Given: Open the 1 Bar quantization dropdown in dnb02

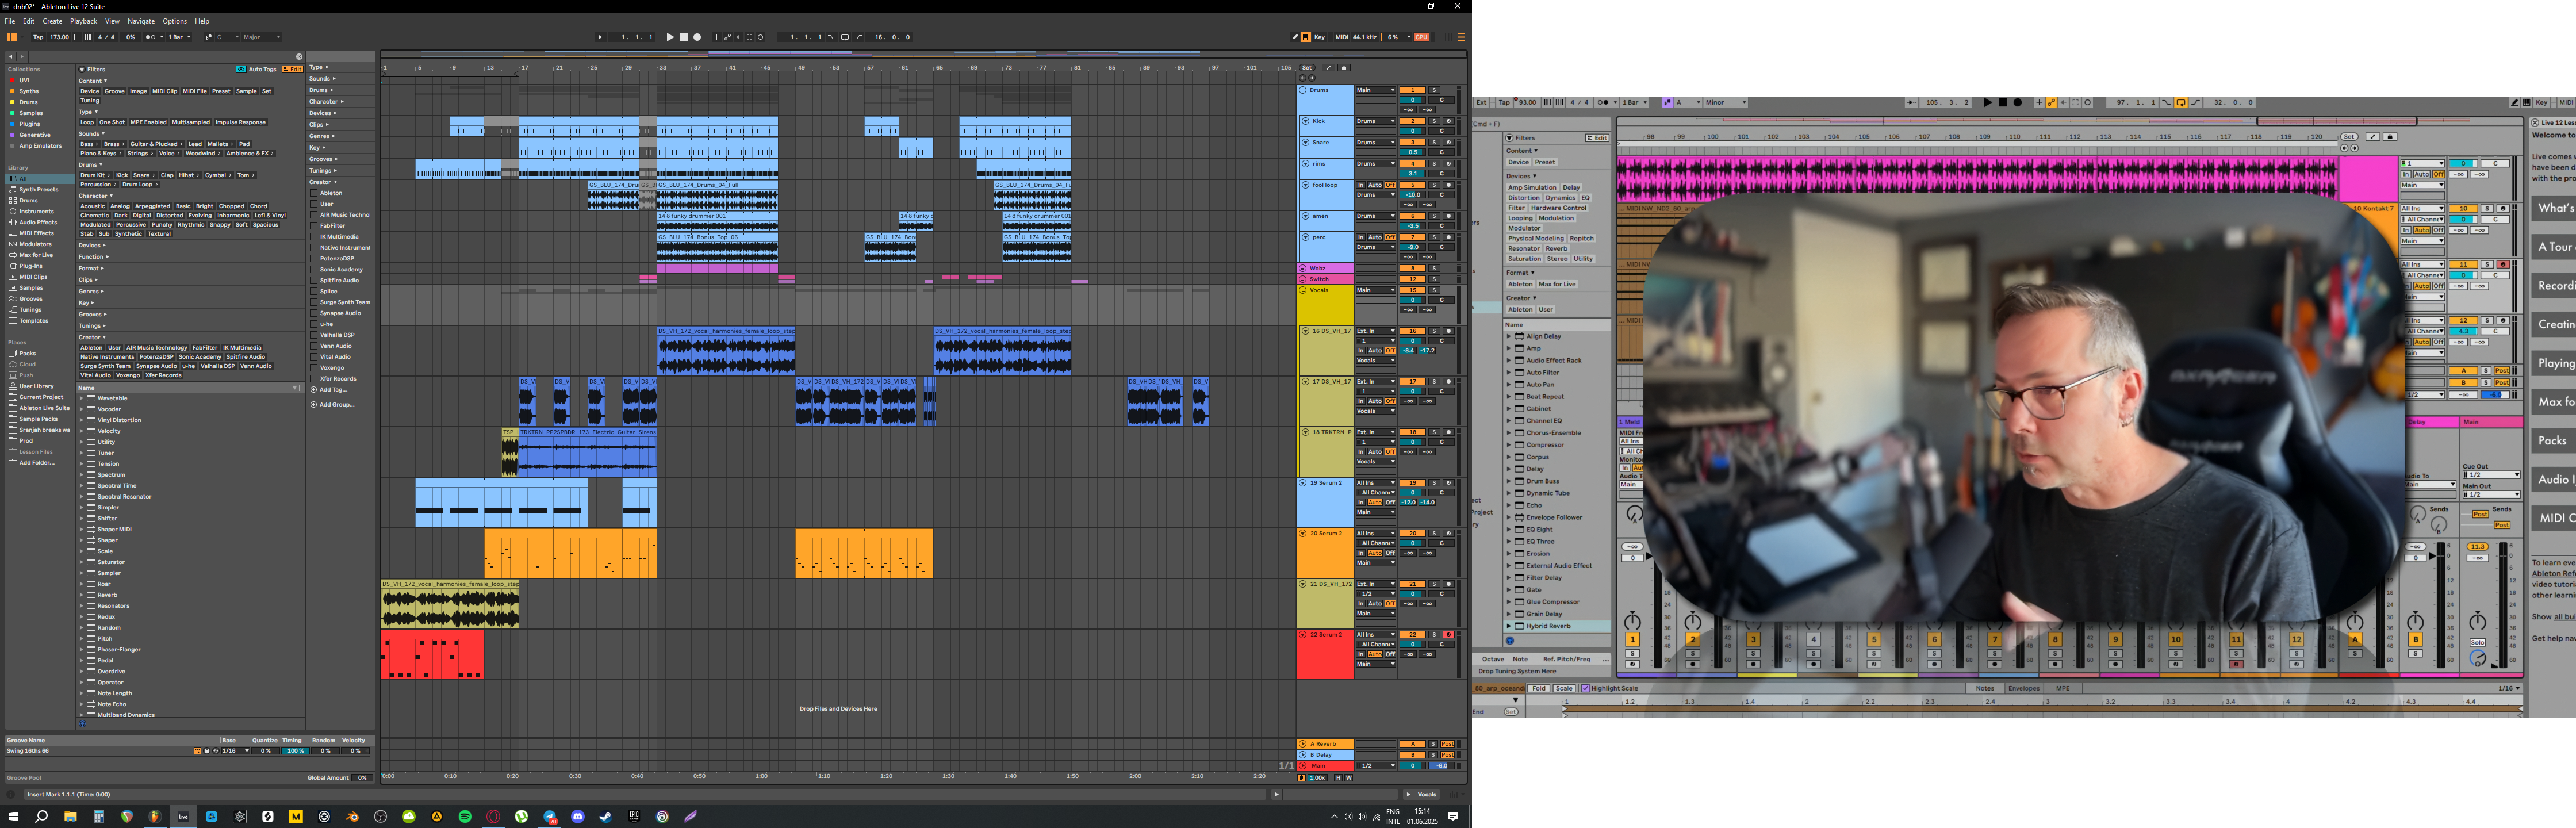Looking at the screenshot, I should click(x=178, y=37).
